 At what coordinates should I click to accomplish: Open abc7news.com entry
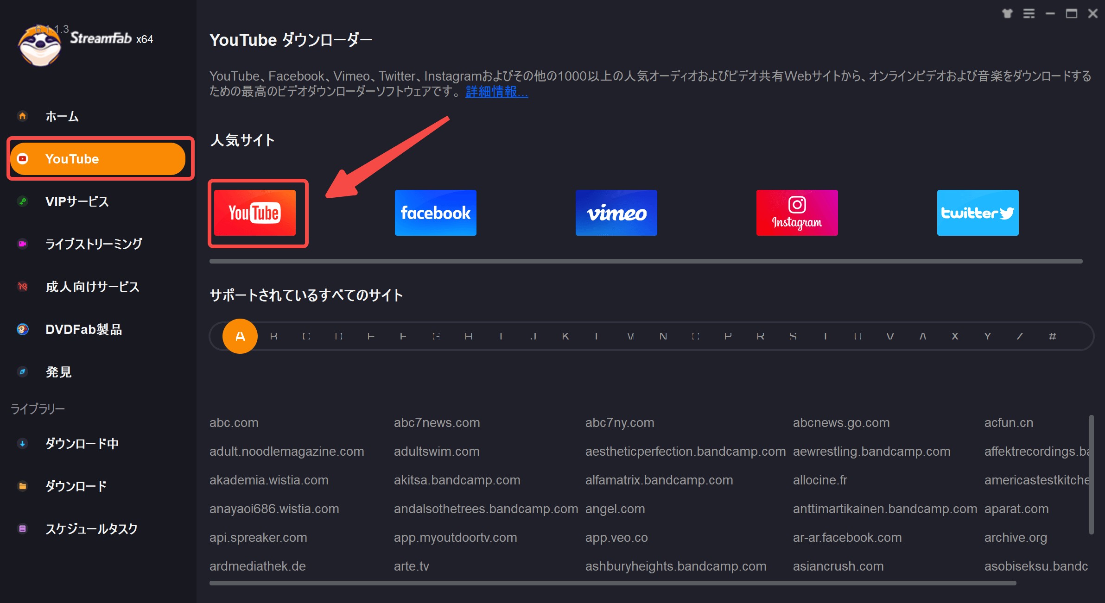coord(437,422)
